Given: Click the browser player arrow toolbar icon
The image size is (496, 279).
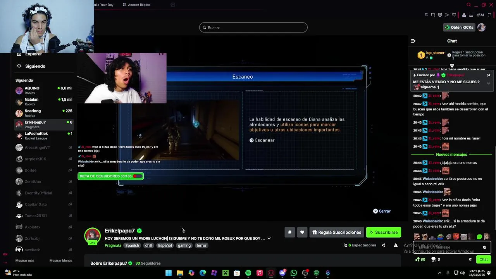Looking at the screenshot, I should (x=447, y=15).
